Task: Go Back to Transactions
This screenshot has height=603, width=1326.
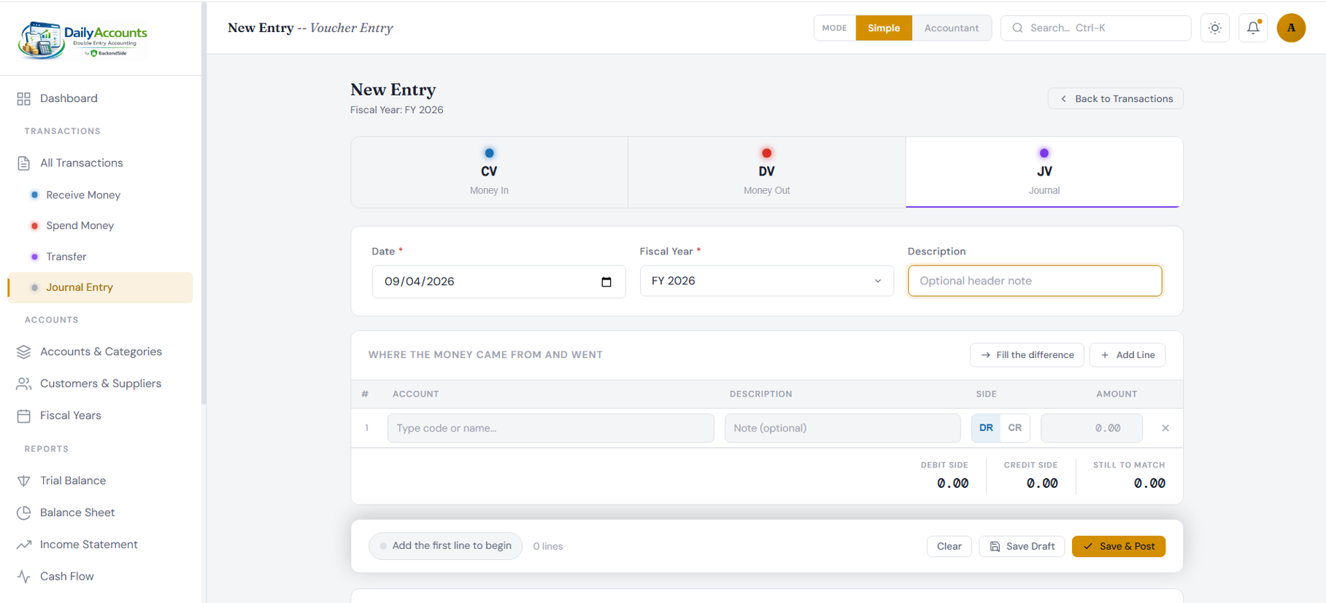Action: (x=1116, y=98)
